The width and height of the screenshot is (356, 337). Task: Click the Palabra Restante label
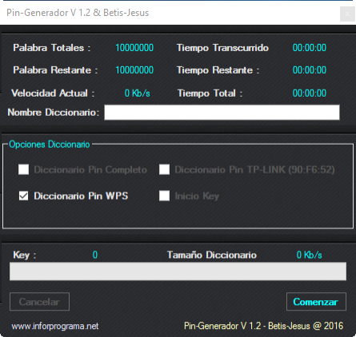click(55, 70)
